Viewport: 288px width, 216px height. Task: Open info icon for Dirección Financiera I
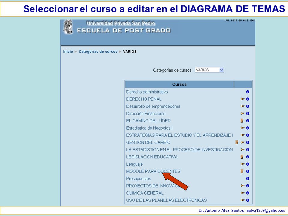tap(247, 113)
